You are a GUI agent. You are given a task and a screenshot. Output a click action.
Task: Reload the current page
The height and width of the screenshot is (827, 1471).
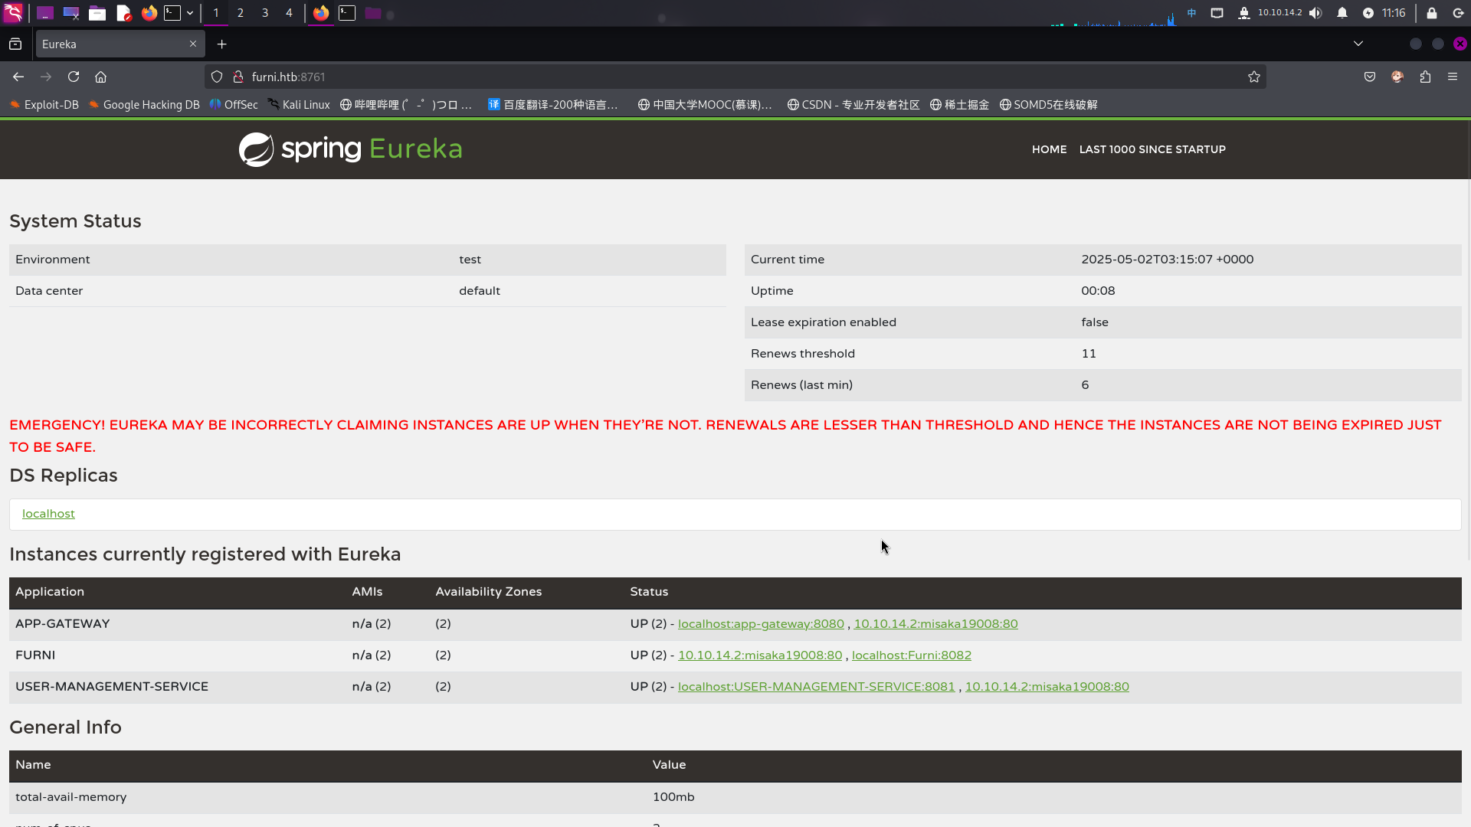coord(74,77)
